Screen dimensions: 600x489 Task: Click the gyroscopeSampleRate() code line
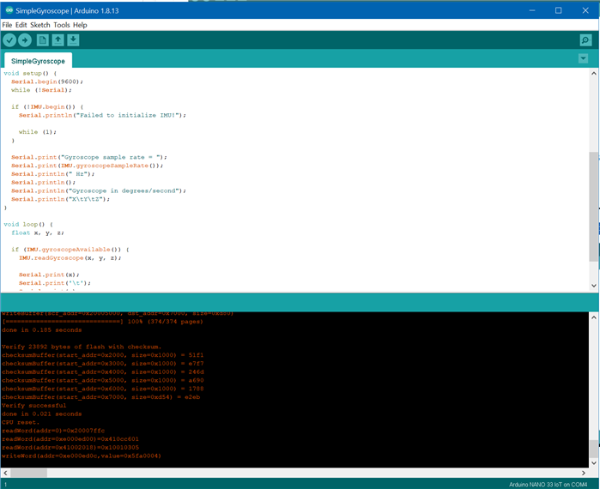coord(88,166)
